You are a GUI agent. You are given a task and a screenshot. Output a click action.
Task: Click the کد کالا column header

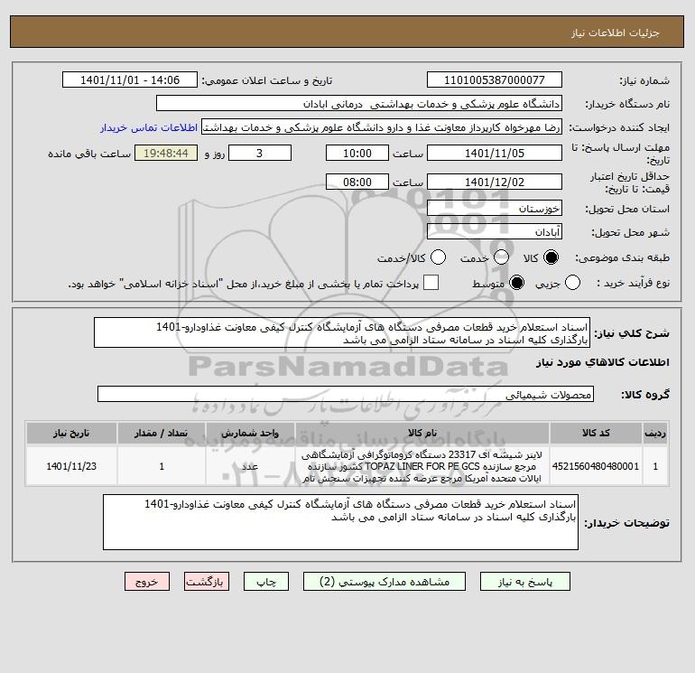click(x=596, y=433)
